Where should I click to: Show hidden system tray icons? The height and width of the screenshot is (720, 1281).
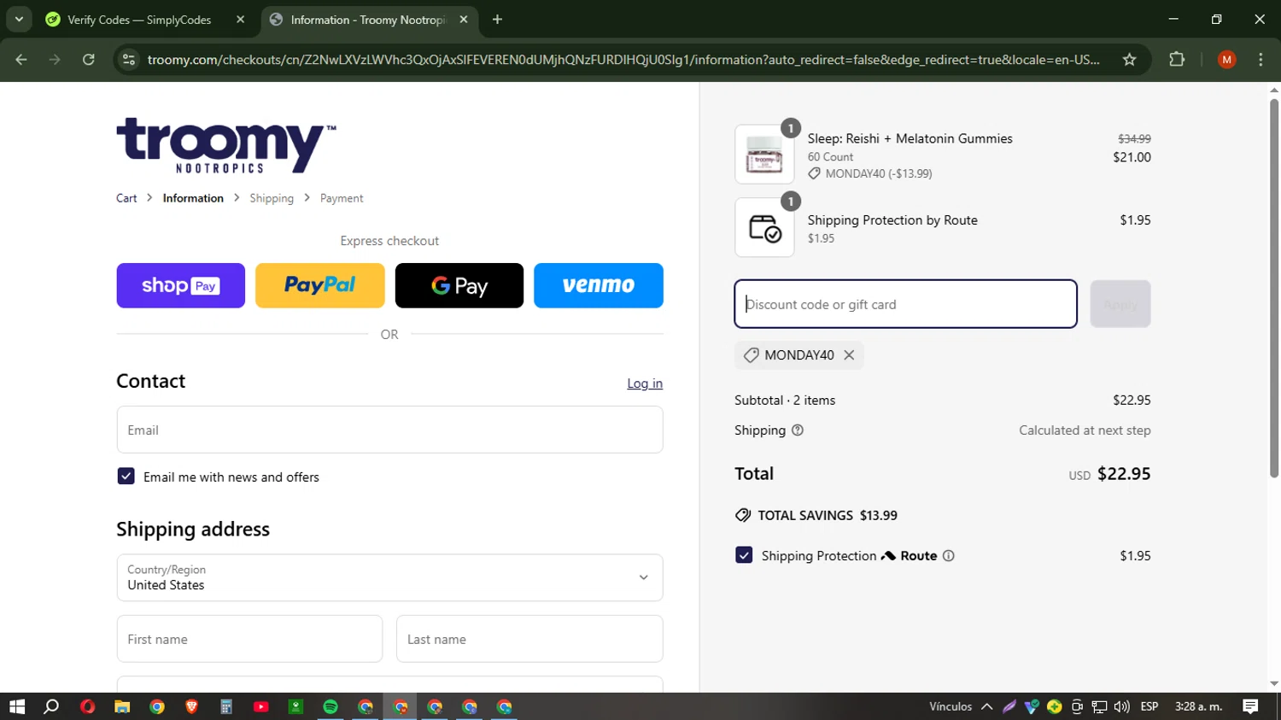[986, 706]
